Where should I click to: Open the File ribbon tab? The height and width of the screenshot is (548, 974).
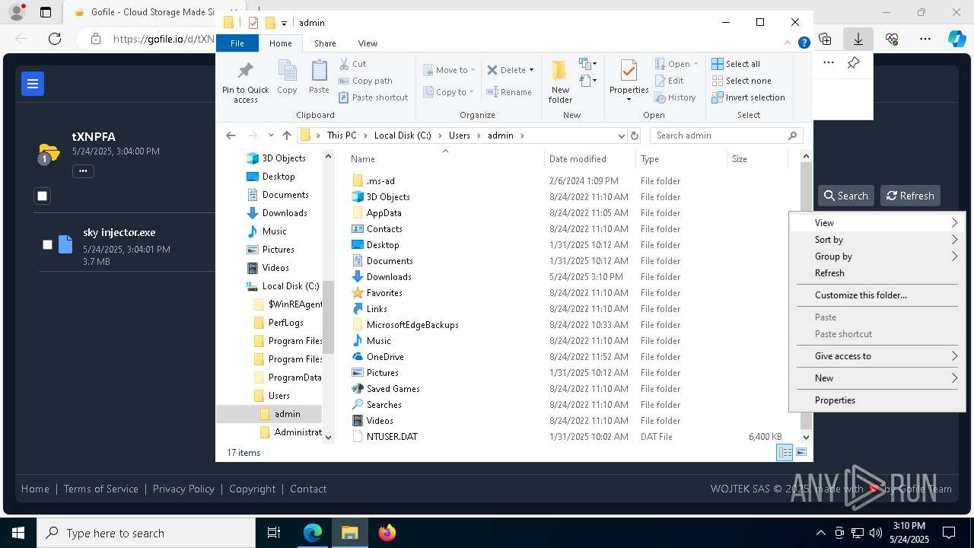pyautogui.click(x=237, y=43)
